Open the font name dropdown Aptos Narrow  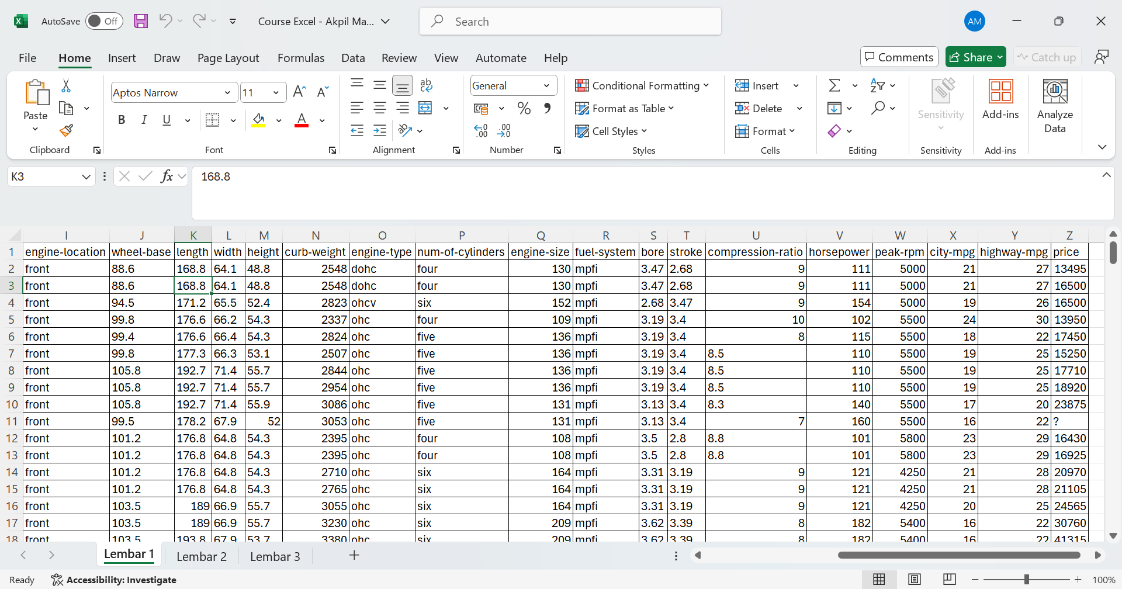227,92
